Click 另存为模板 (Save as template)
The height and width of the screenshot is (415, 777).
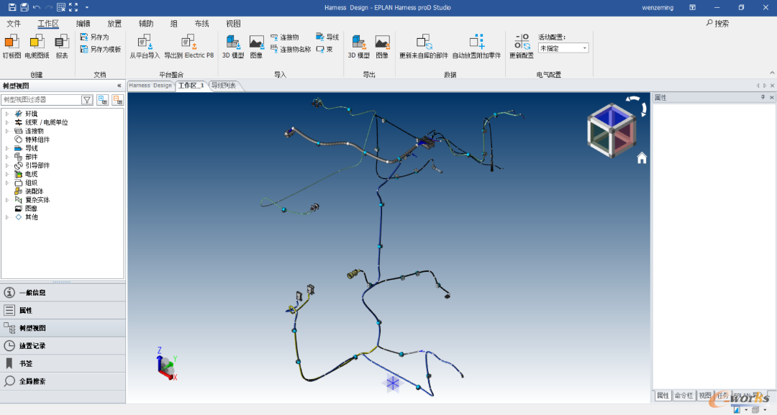pyautogui.click(x=101, y=50)
